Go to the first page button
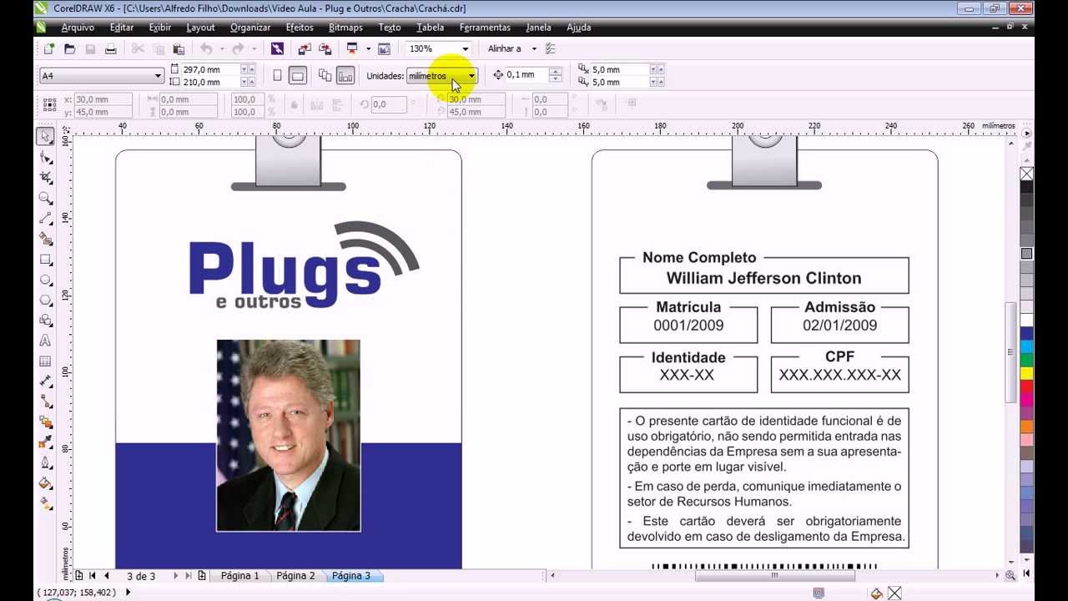This screenshot has height=601, width=1068. click(x=93, y=576)
